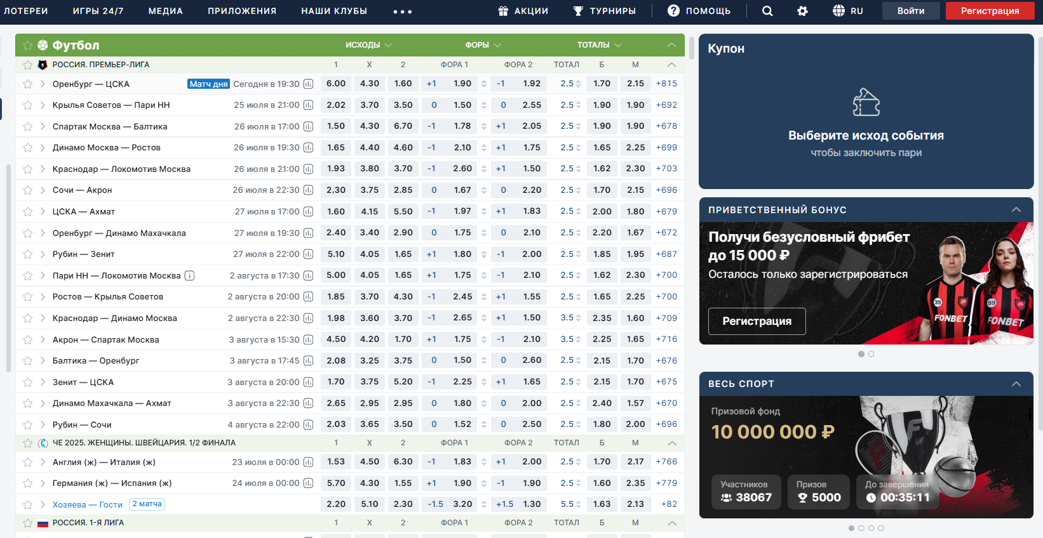The height and width of the screenshot is (538, 1043).
Task: Click the gift icon for promotions
Action: (x=503, y=11)
